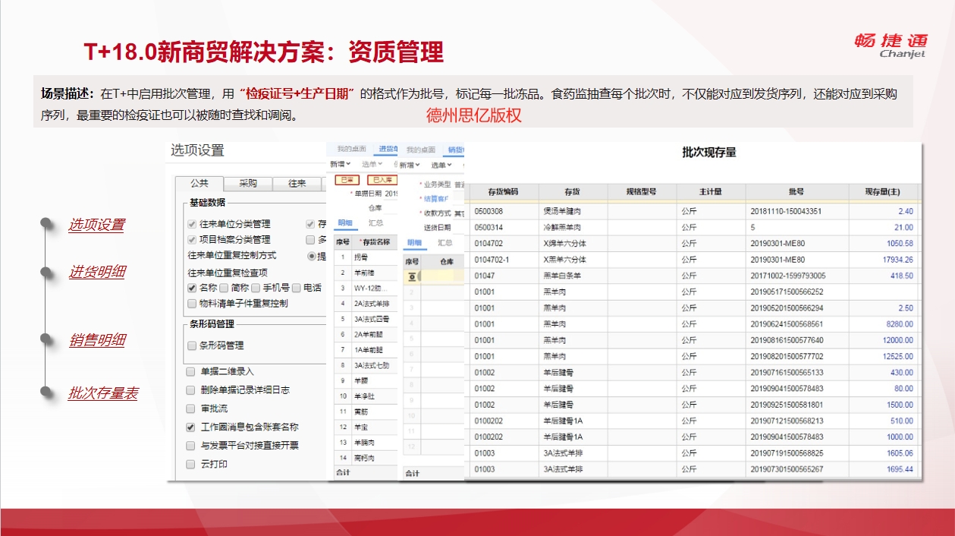
Task: Enable the 电话 checkbox
Action: [297, 288]
